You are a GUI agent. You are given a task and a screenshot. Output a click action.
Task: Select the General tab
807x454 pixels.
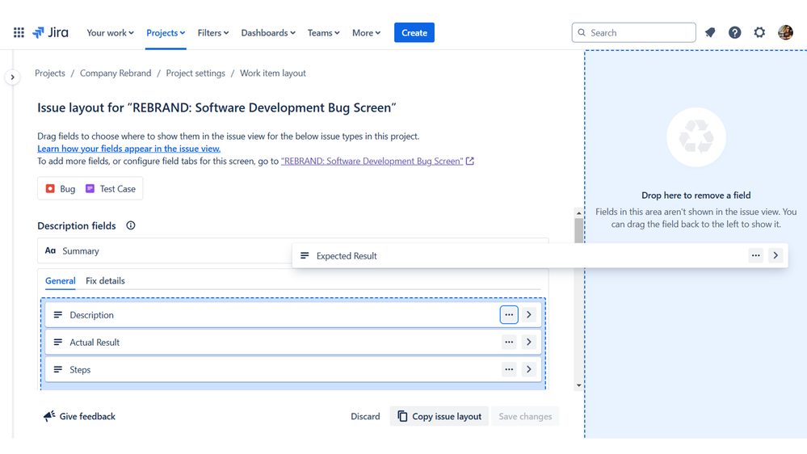tap(61, 281)
